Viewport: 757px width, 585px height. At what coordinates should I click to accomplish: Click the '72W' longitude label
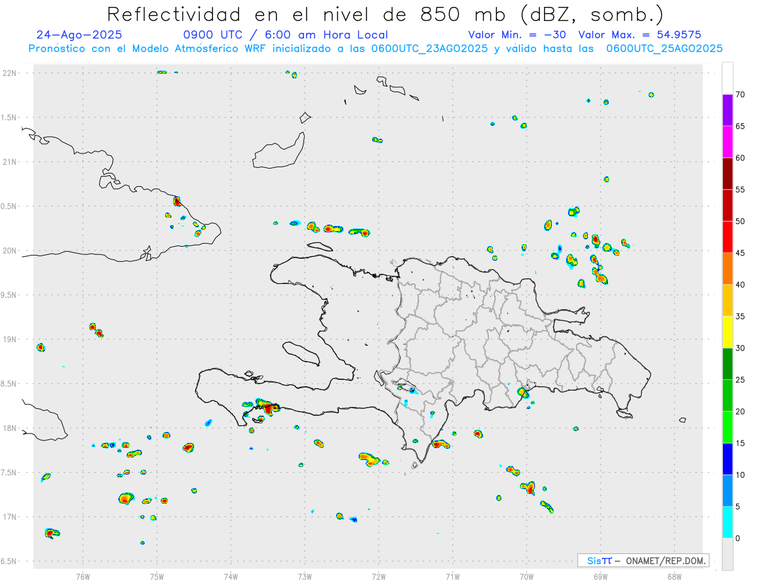(378, 576)
